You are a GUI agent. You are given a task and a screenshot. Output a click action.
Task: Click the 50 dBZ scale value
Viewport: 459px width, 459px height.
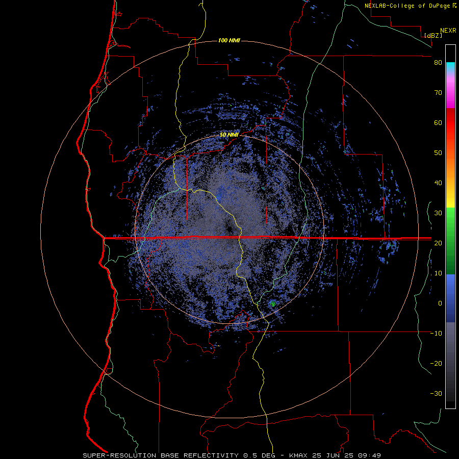click(x=438, y=153)
